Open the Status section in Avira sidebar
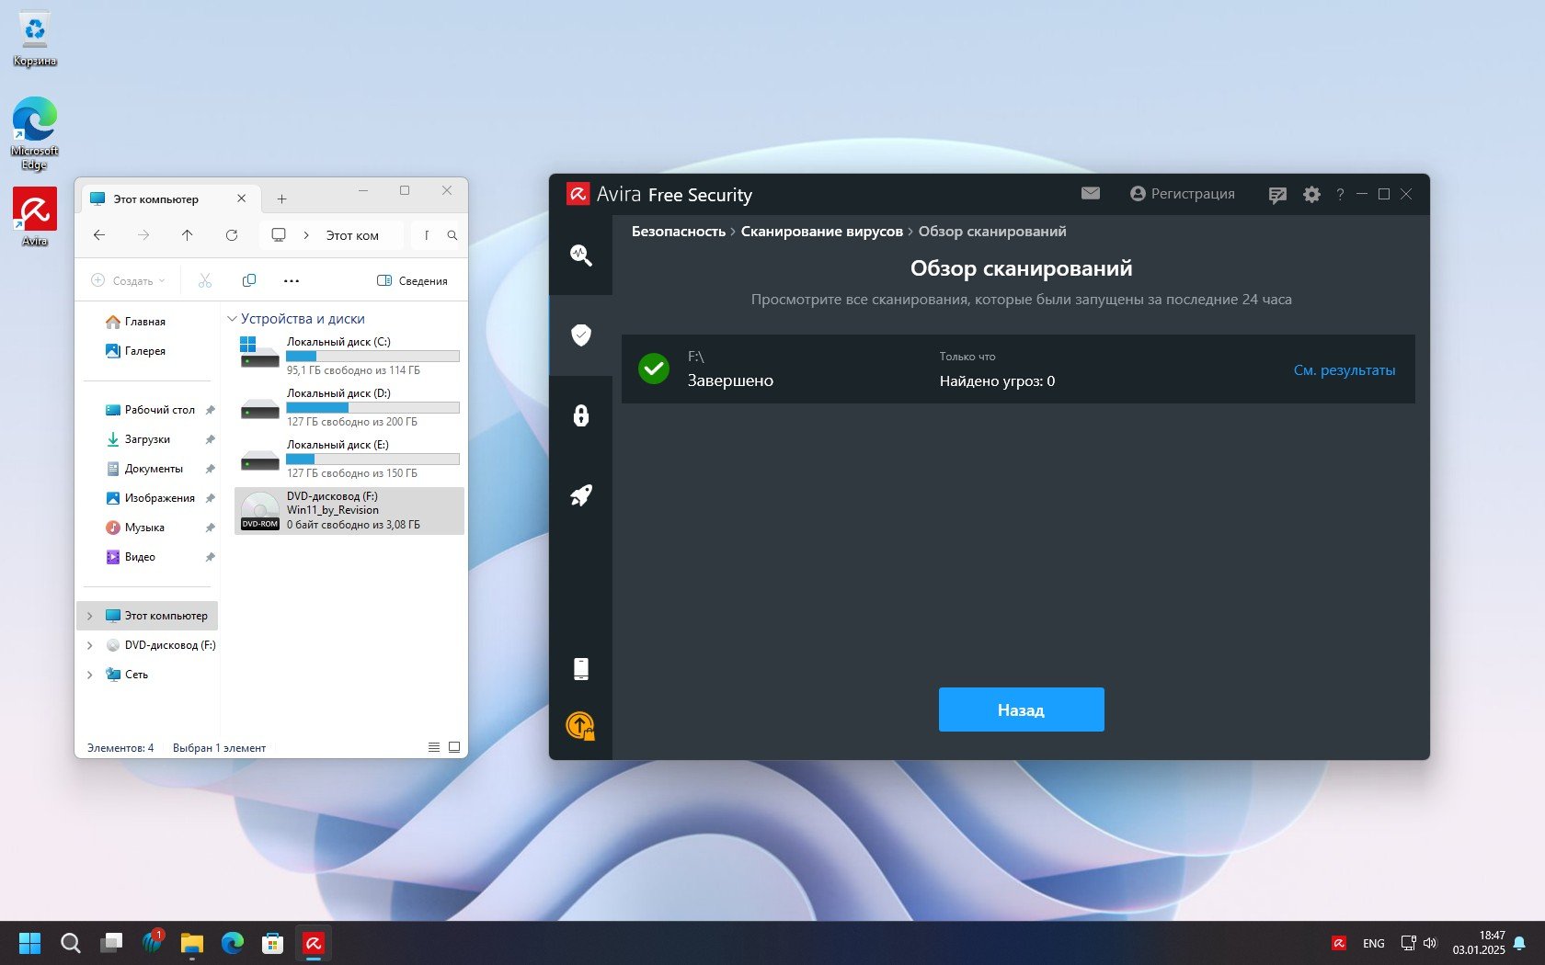 [x=580, y=255]
